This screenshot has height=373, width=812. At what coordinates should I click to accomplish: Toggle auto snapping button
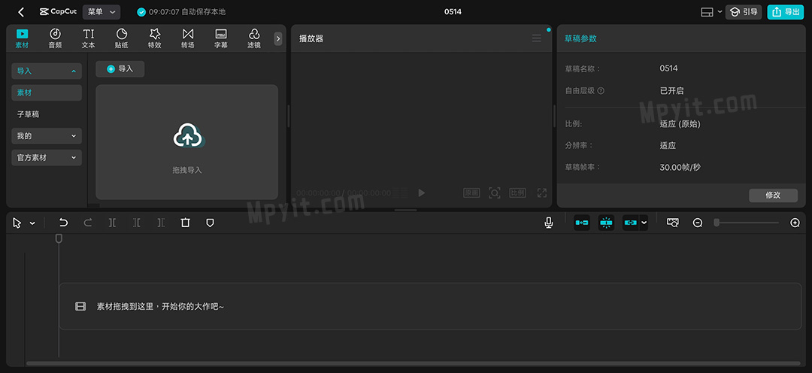607,223
